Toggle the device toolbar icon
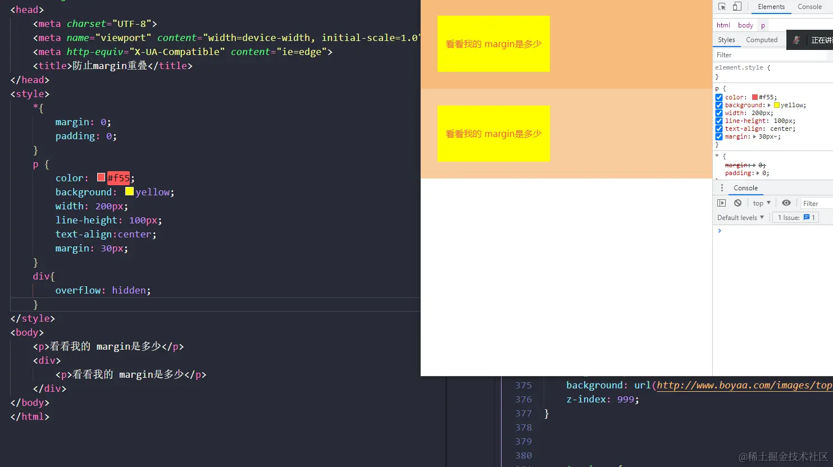The height and width of the screenshot is (467, 833). pos(737,7)
